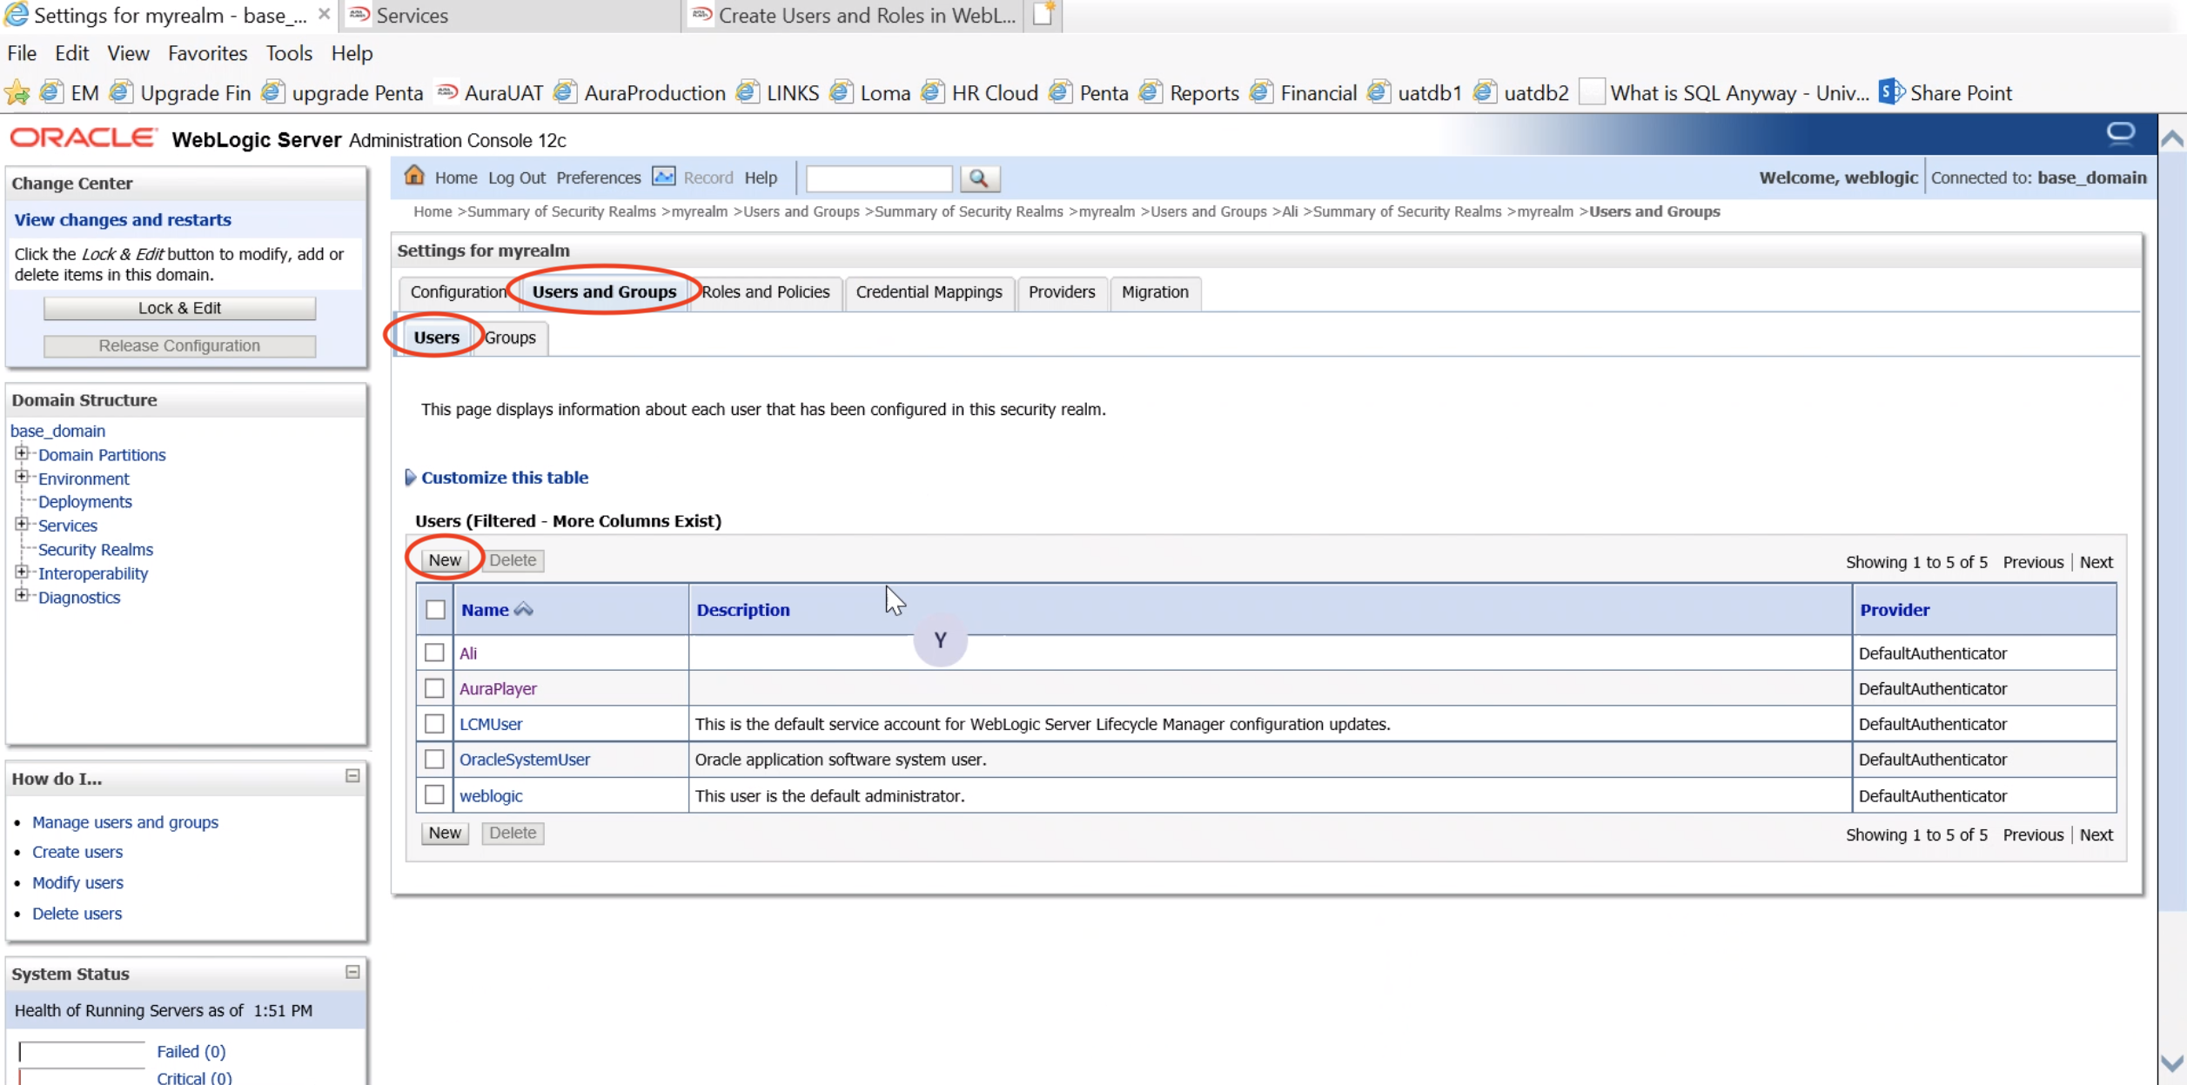Open the Financial bookmark icon

click(1262, 92)
